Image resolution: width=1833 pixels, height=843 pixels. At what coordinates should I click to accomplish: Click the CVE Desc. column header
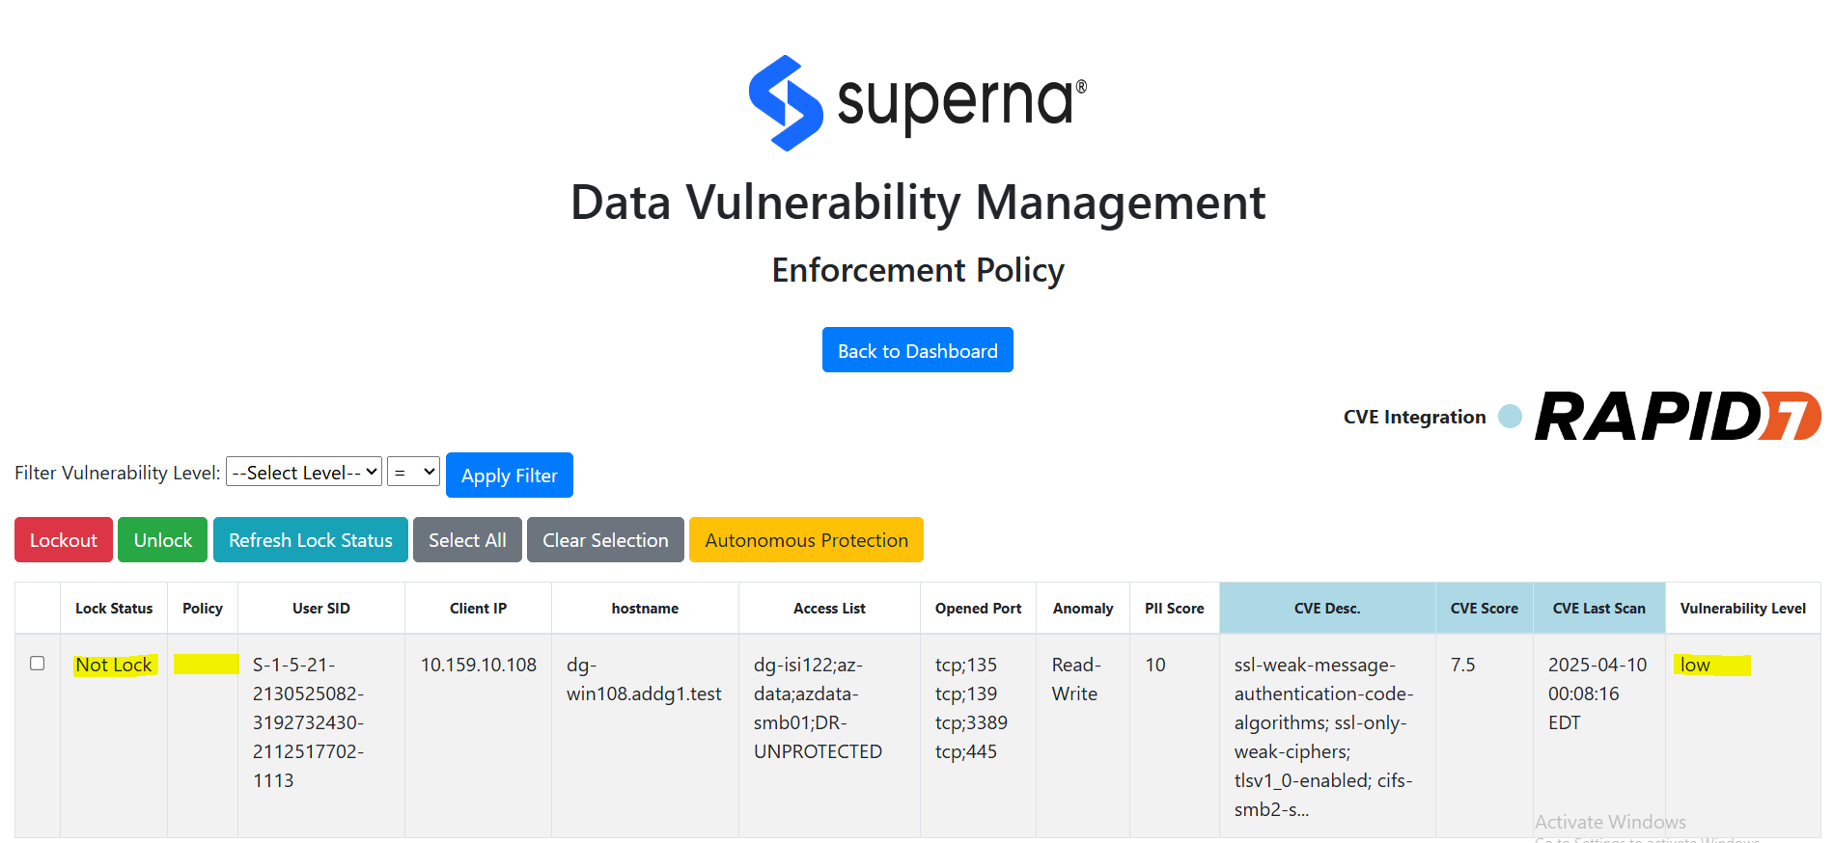(1327, 609)
